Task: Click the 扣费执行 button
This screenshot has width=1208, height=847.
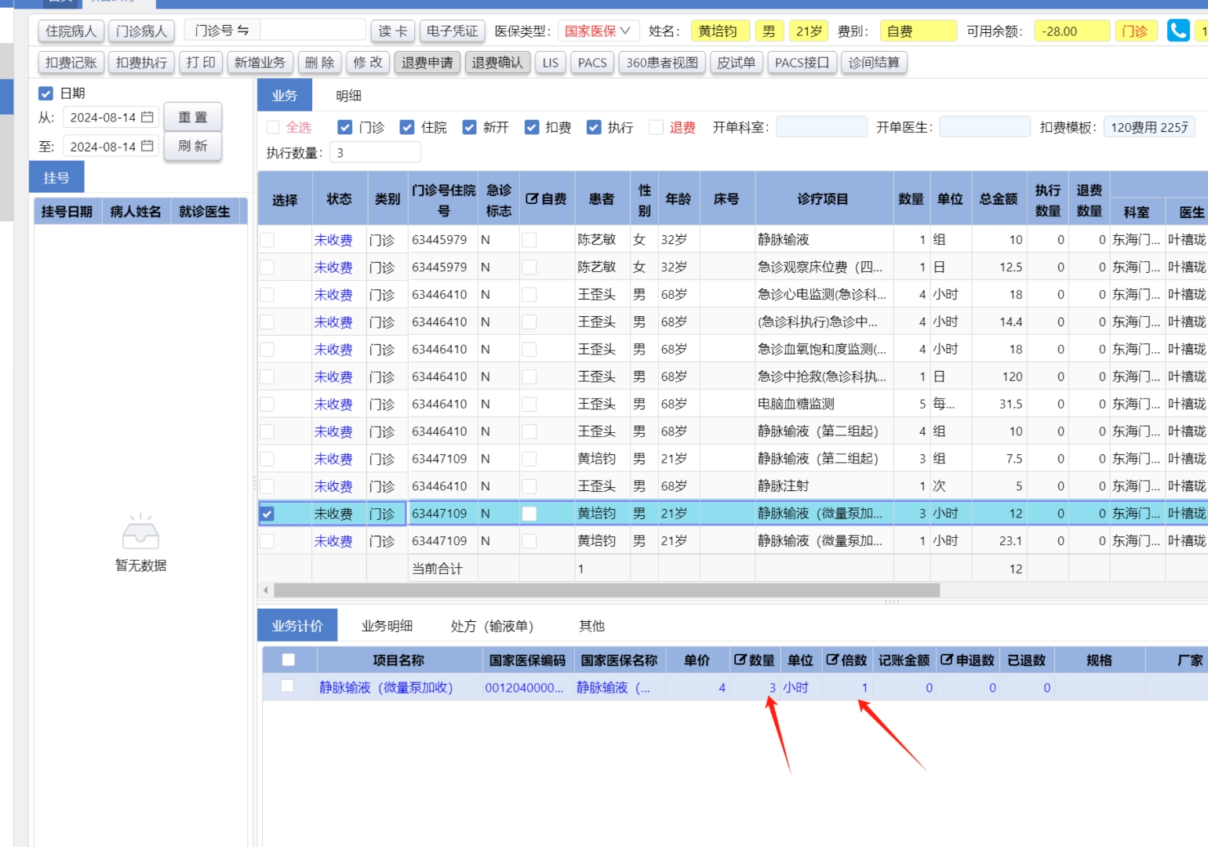Action: [141, 62]
